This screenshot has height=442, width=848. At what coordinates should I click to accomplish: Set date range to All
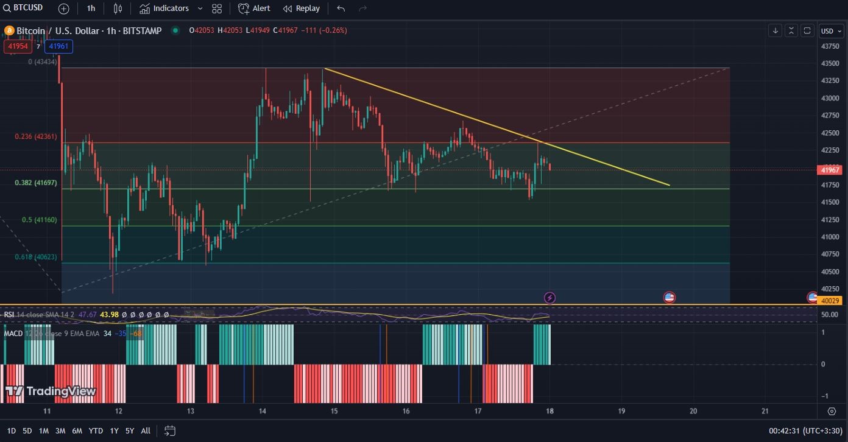[x=146, y=430]
